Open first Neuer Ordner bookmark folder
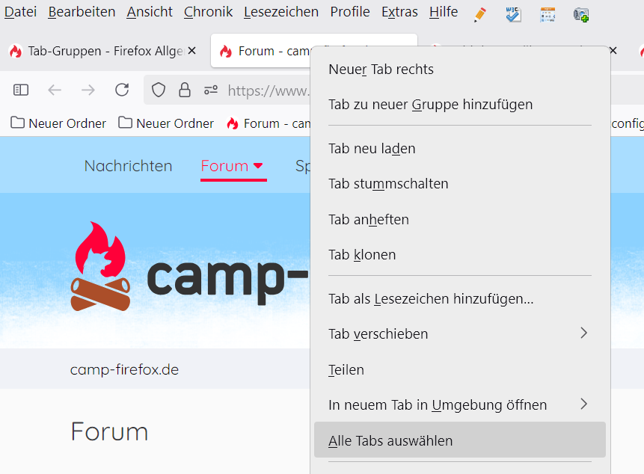Screen dimensions: 644x474 (x=58, y=123)
